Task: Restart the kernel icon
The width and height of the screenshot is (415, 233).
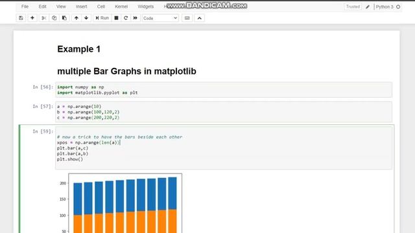Action: coord(126,18)
